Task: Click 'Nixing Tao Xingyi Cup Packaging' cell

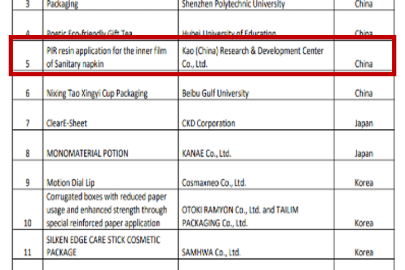Action: pos(111,85)
